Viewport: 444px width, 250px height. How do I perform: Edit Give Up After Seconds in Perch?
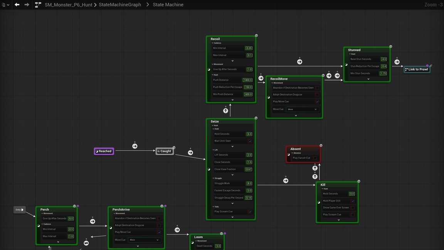[71, 218]
